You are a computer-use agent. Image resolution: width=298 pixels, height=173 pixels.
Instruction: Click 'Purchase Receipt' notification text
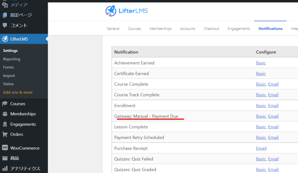131,148
